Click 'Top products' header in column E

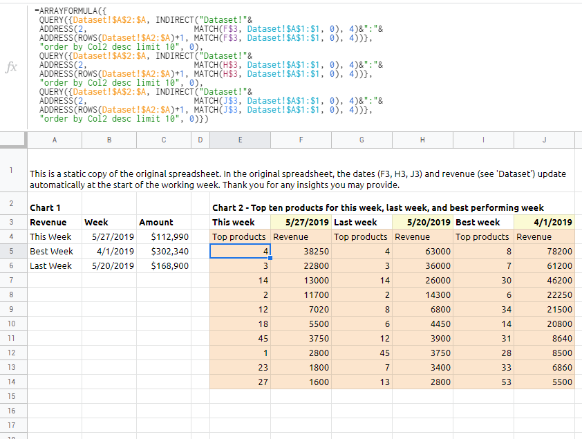(240, 236)
